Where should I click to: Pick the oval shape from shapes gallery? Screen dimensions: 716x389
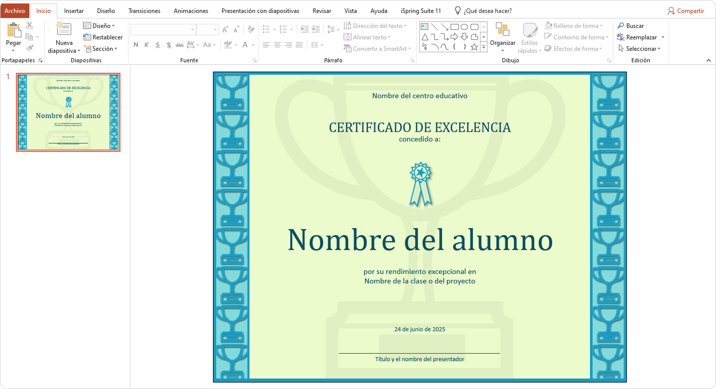(x=464, y=26)
